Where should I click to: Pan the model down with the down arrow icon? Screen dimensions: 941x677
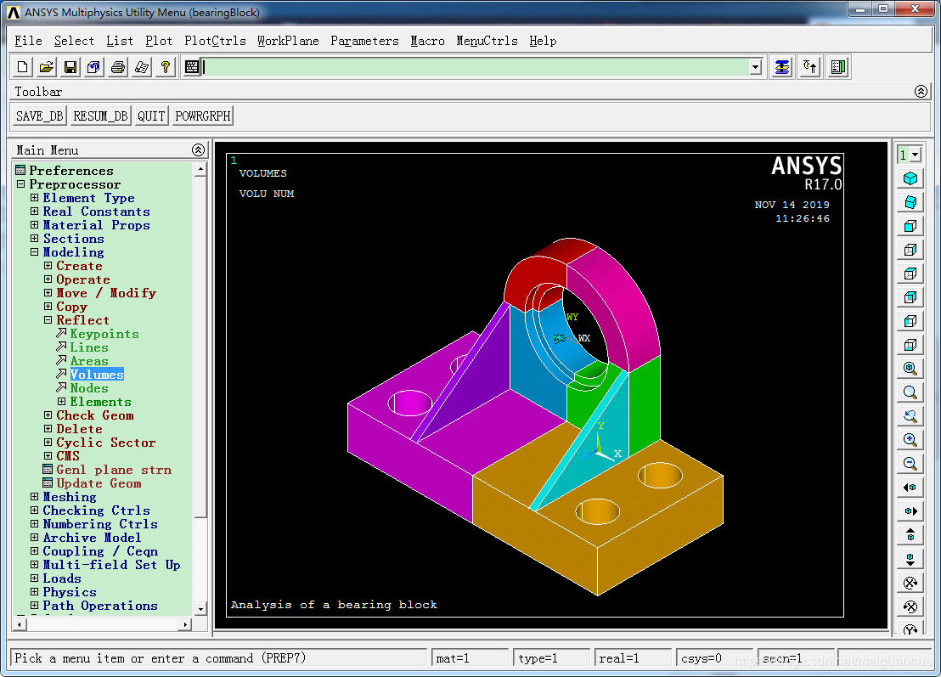pyautogui.click(x=910, y=559)
